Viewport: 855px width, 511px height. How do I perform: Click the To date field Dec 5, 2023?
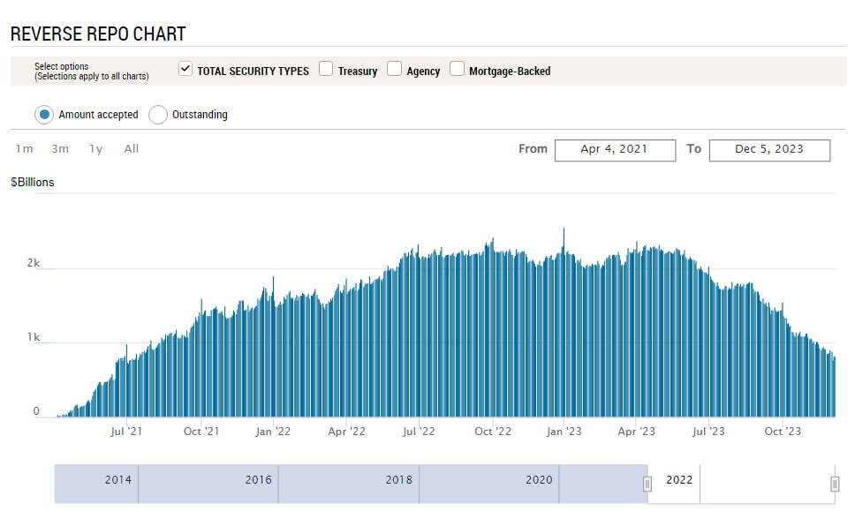click(769, 150)
